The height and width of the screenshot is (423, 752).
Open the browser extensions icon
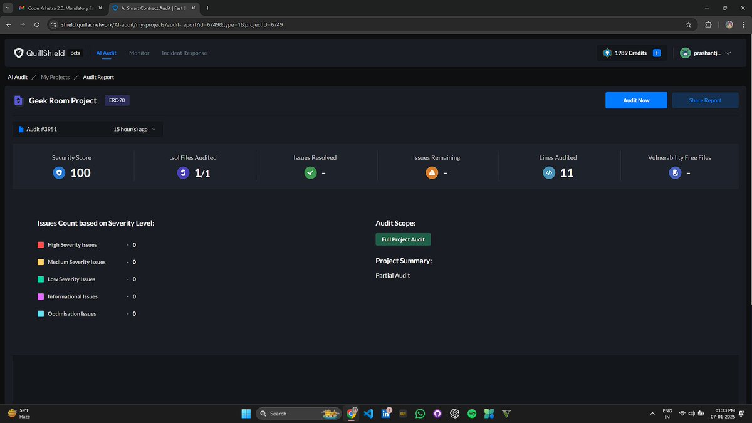709,24
